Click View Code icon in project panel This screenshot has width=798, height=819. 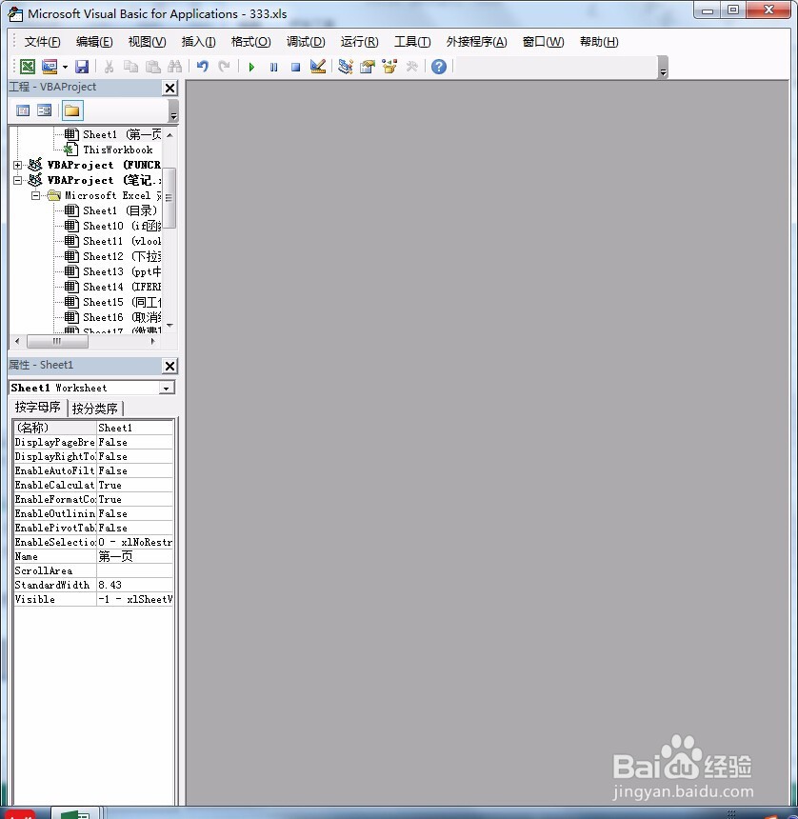click(x=23, y=110)
